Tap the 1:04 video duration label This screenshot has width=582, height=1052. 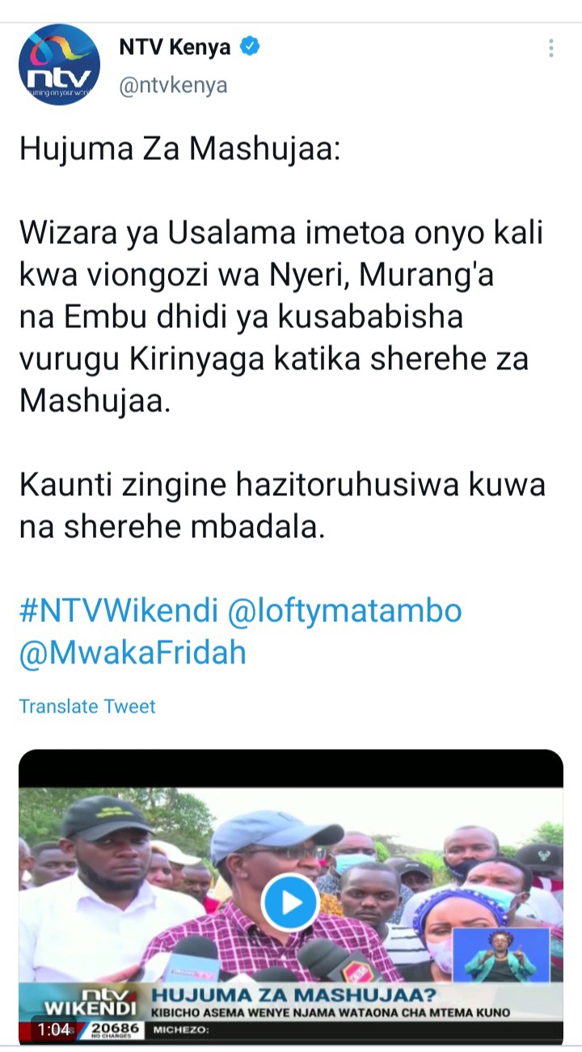coord(53,1029)
